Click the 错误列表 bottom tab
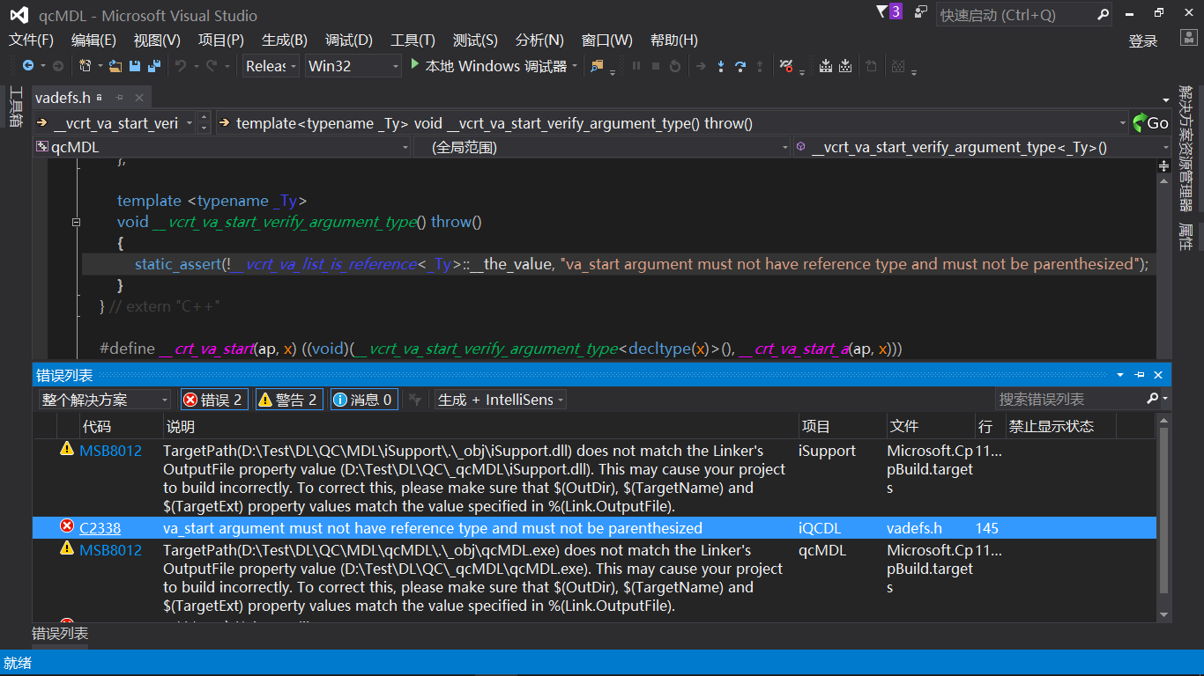Image resolution: width=1204 pixels, height=676 pixels. [x=60, y=634]
